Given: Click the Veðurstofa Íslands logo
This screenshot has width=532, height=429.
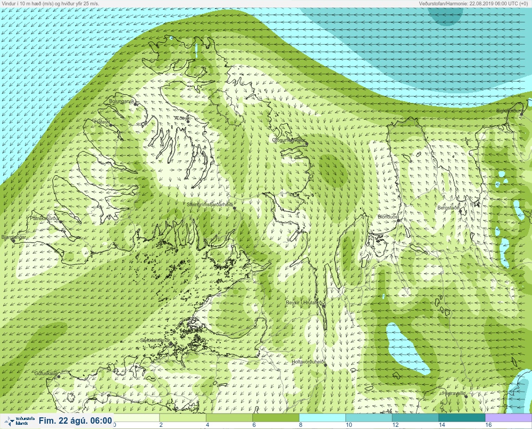Looking at the screenshot, I should (20, 421).
